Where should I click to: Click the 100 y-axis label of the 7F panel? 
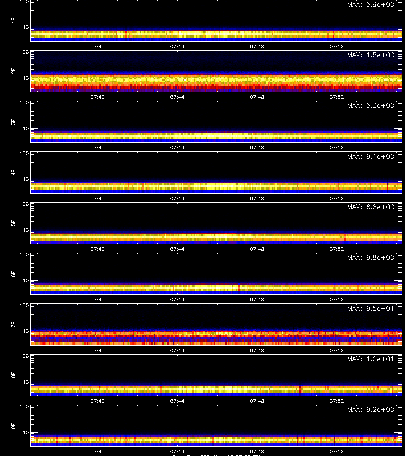24,306
